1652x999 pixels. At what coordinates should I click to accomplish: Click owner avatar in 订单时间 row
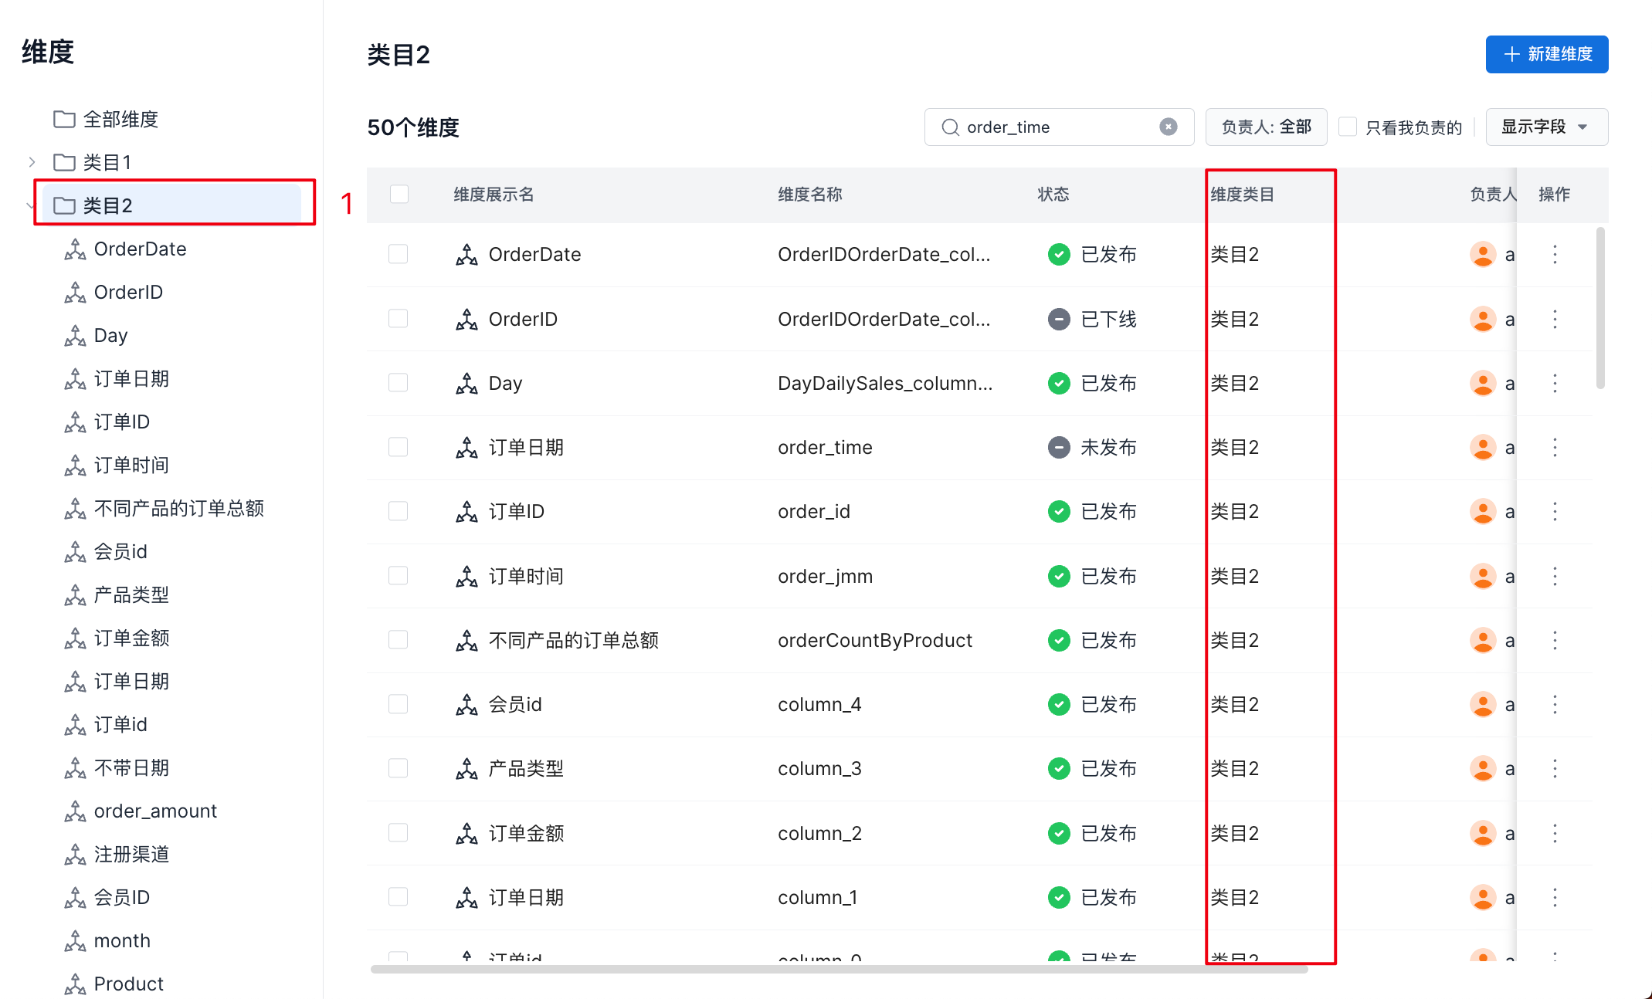tap(1482, 576)
